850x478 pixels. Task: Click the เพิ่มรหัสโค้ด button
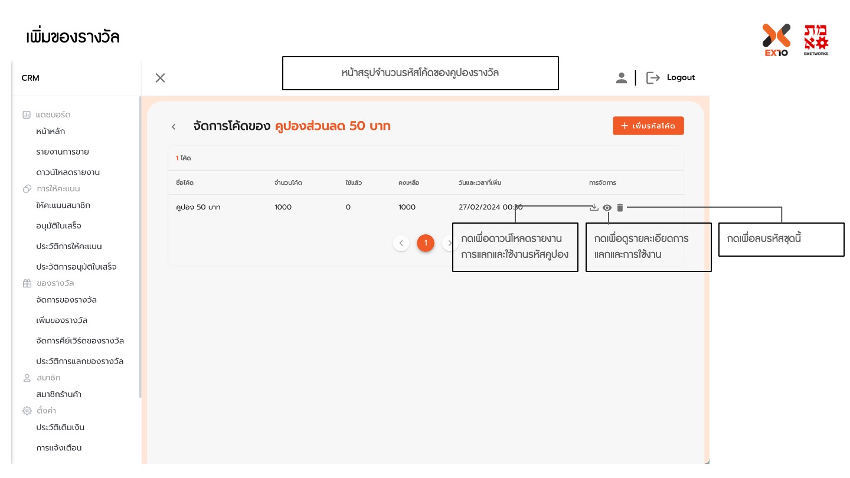(x=648, y=126)
